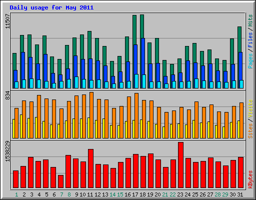Select day label 5 on the x-axis

click(46, 194)
